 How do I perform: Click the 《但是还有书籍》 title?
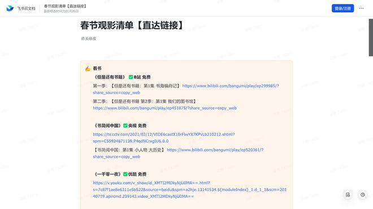110,77
